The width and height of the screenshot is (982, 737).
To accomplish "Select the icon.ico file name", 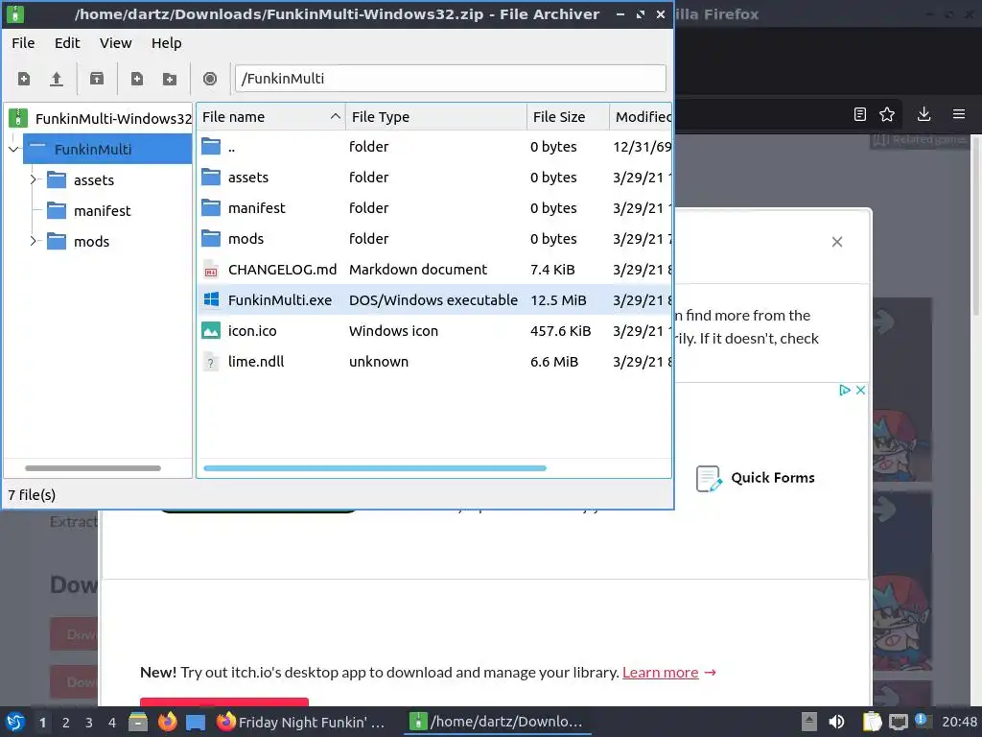I will [252, 331].
